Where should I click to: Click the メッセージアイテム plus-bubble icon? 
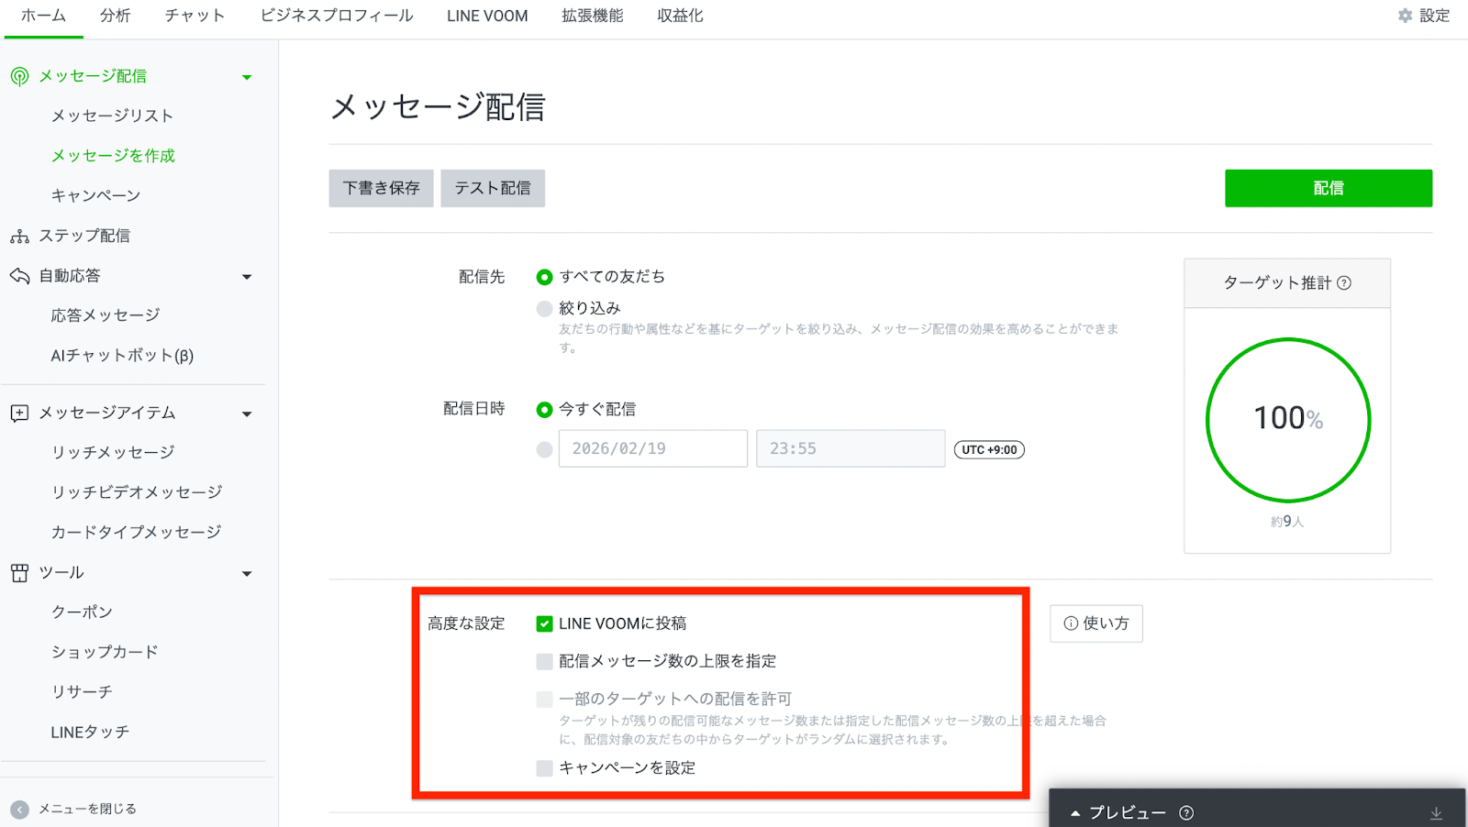click(x=19, y=413)
